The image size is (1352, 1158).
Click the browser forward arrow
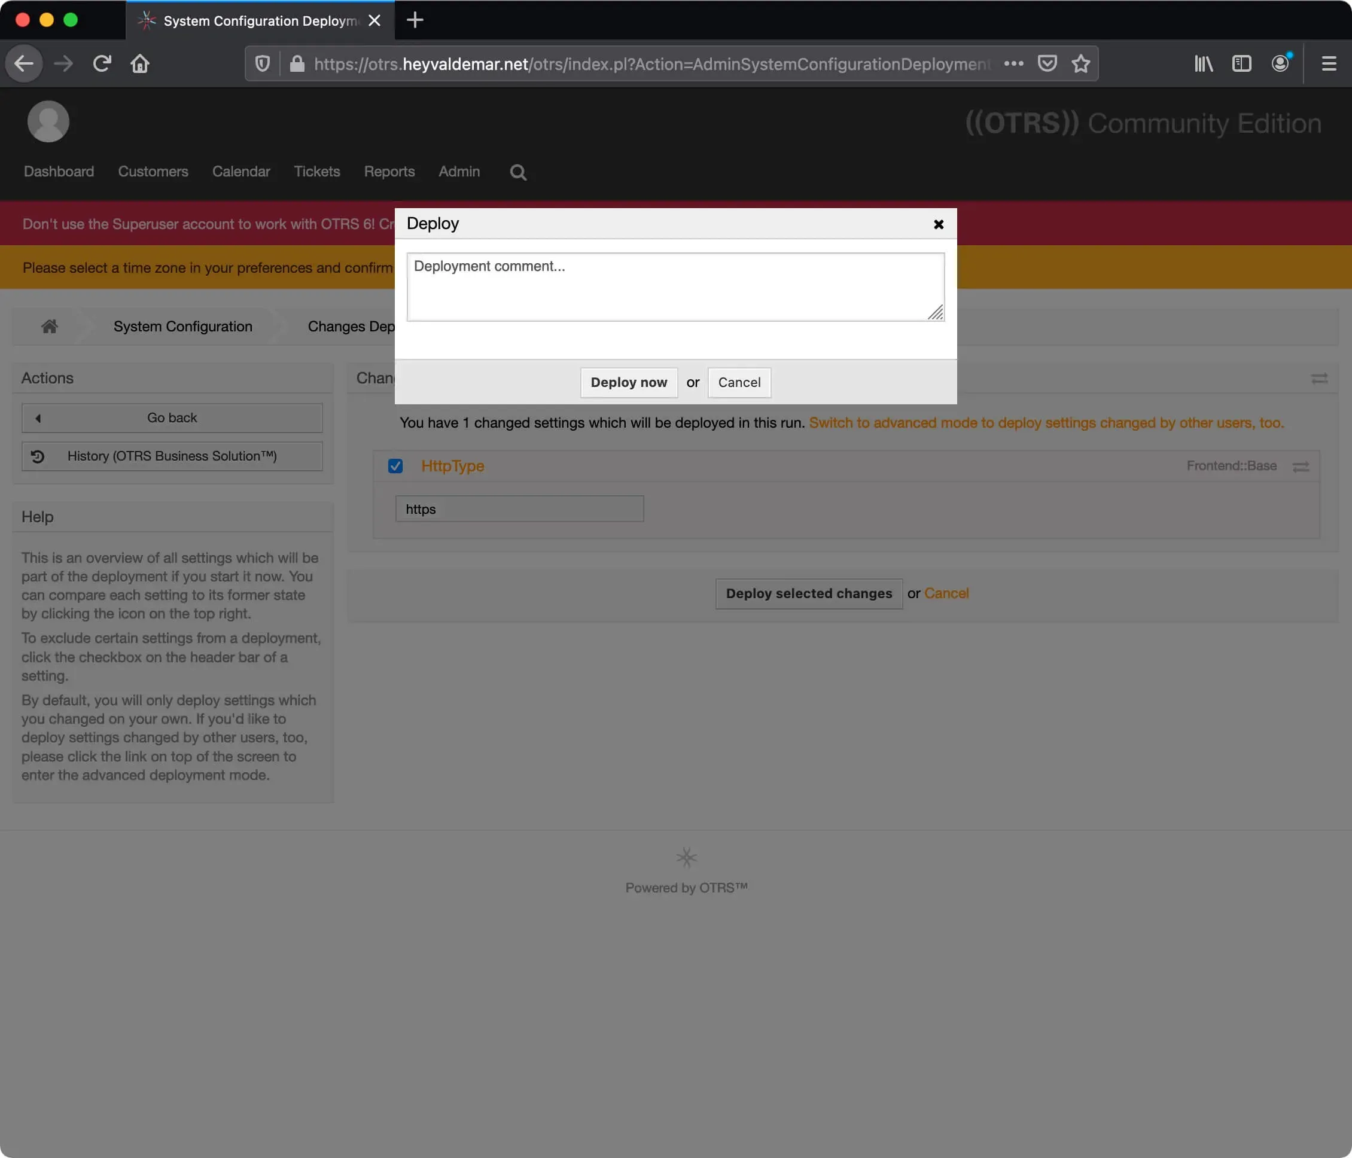(x=63, y=63)
